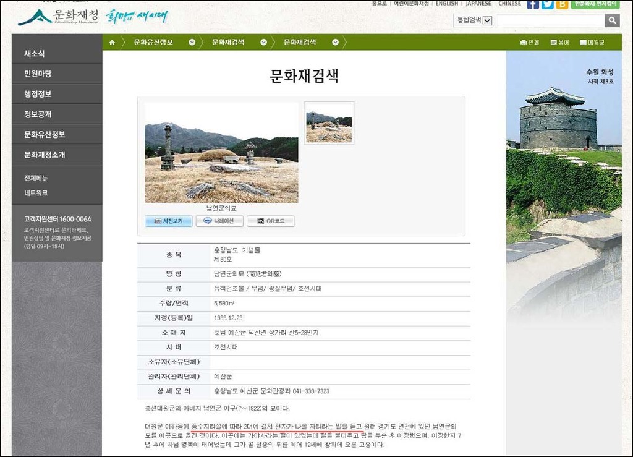Viewport: 633px width, 457px height.
Task: Click the '소유자(소유단체)' row label
Action: click(x=174, y=362)
